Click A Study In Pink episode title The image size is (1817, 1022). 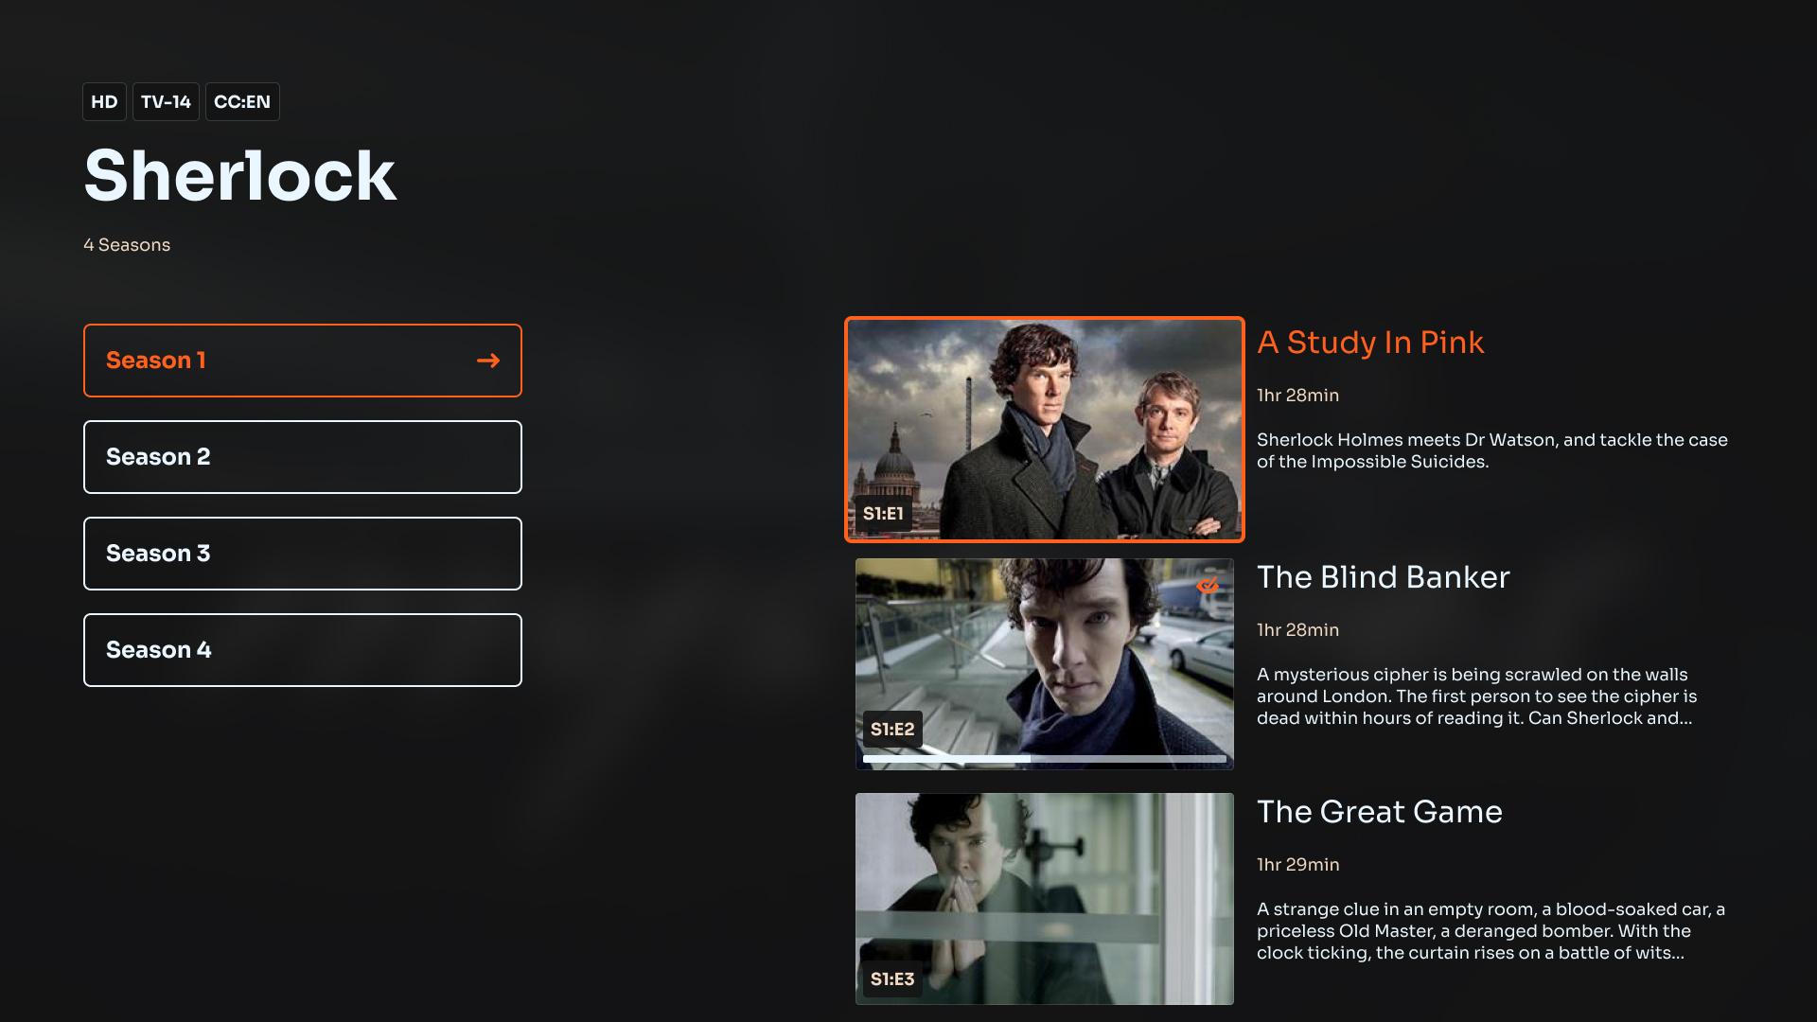point(1370,344)
